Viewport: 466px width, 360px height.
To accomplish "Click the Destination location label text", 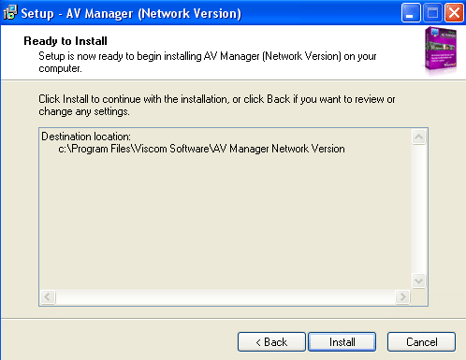I will pos(86,137).
